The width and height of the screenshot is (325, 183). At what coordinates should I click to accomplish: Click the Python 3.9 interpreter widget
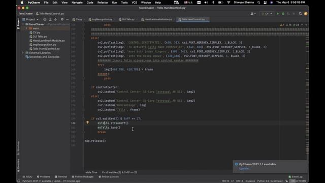(x=270, y=181)
